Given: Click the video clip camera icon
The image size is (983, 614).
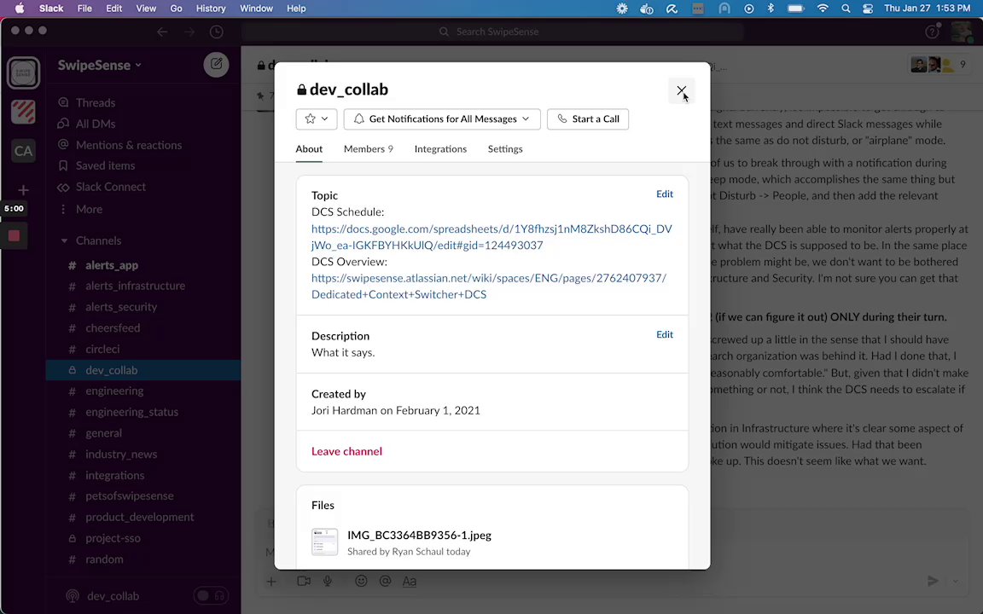Looking at the screenshot, I should [x=304, y=582].
